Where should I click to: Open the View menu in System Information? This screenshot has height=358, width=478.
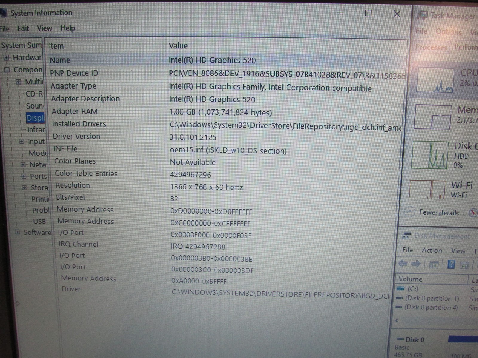44,28
